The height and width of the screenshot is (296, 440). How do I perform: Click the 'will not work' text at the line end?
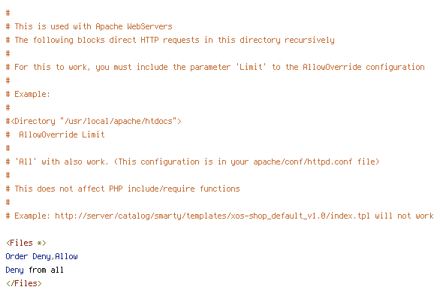coord(404,216)
